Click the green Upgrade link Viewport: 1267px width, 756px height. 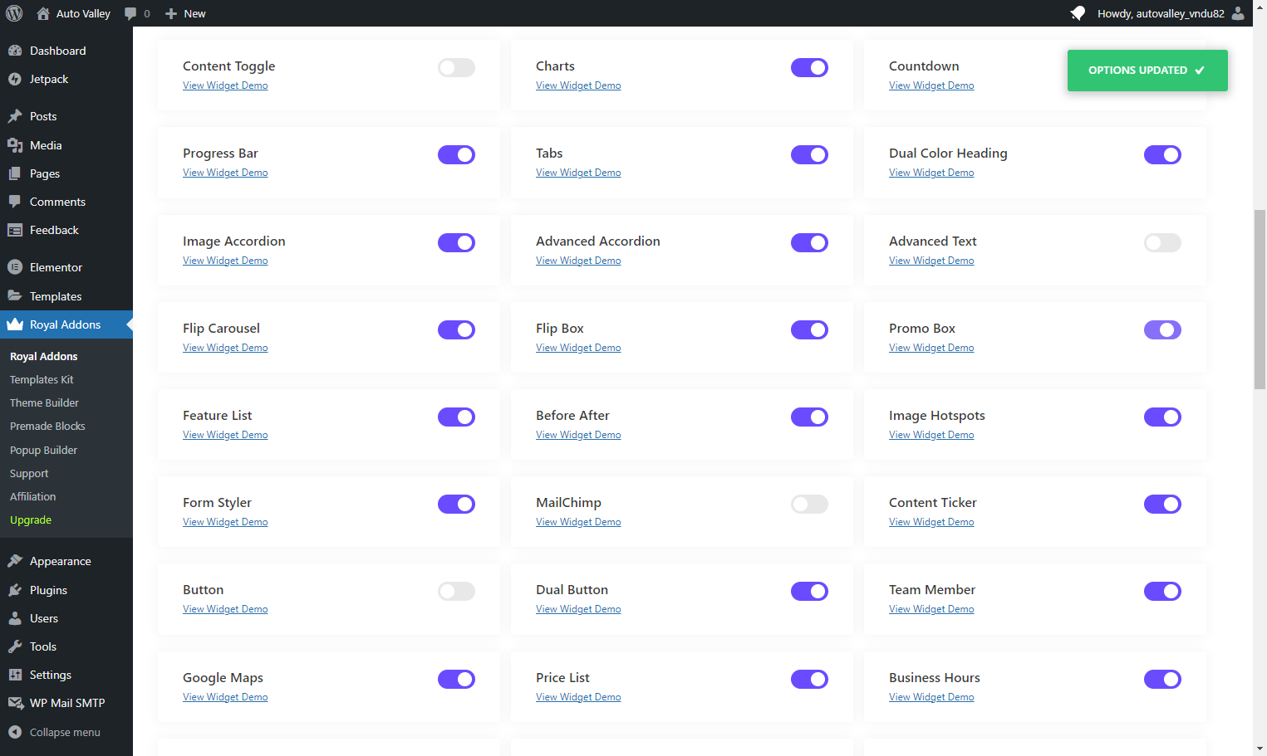point(31,519)
